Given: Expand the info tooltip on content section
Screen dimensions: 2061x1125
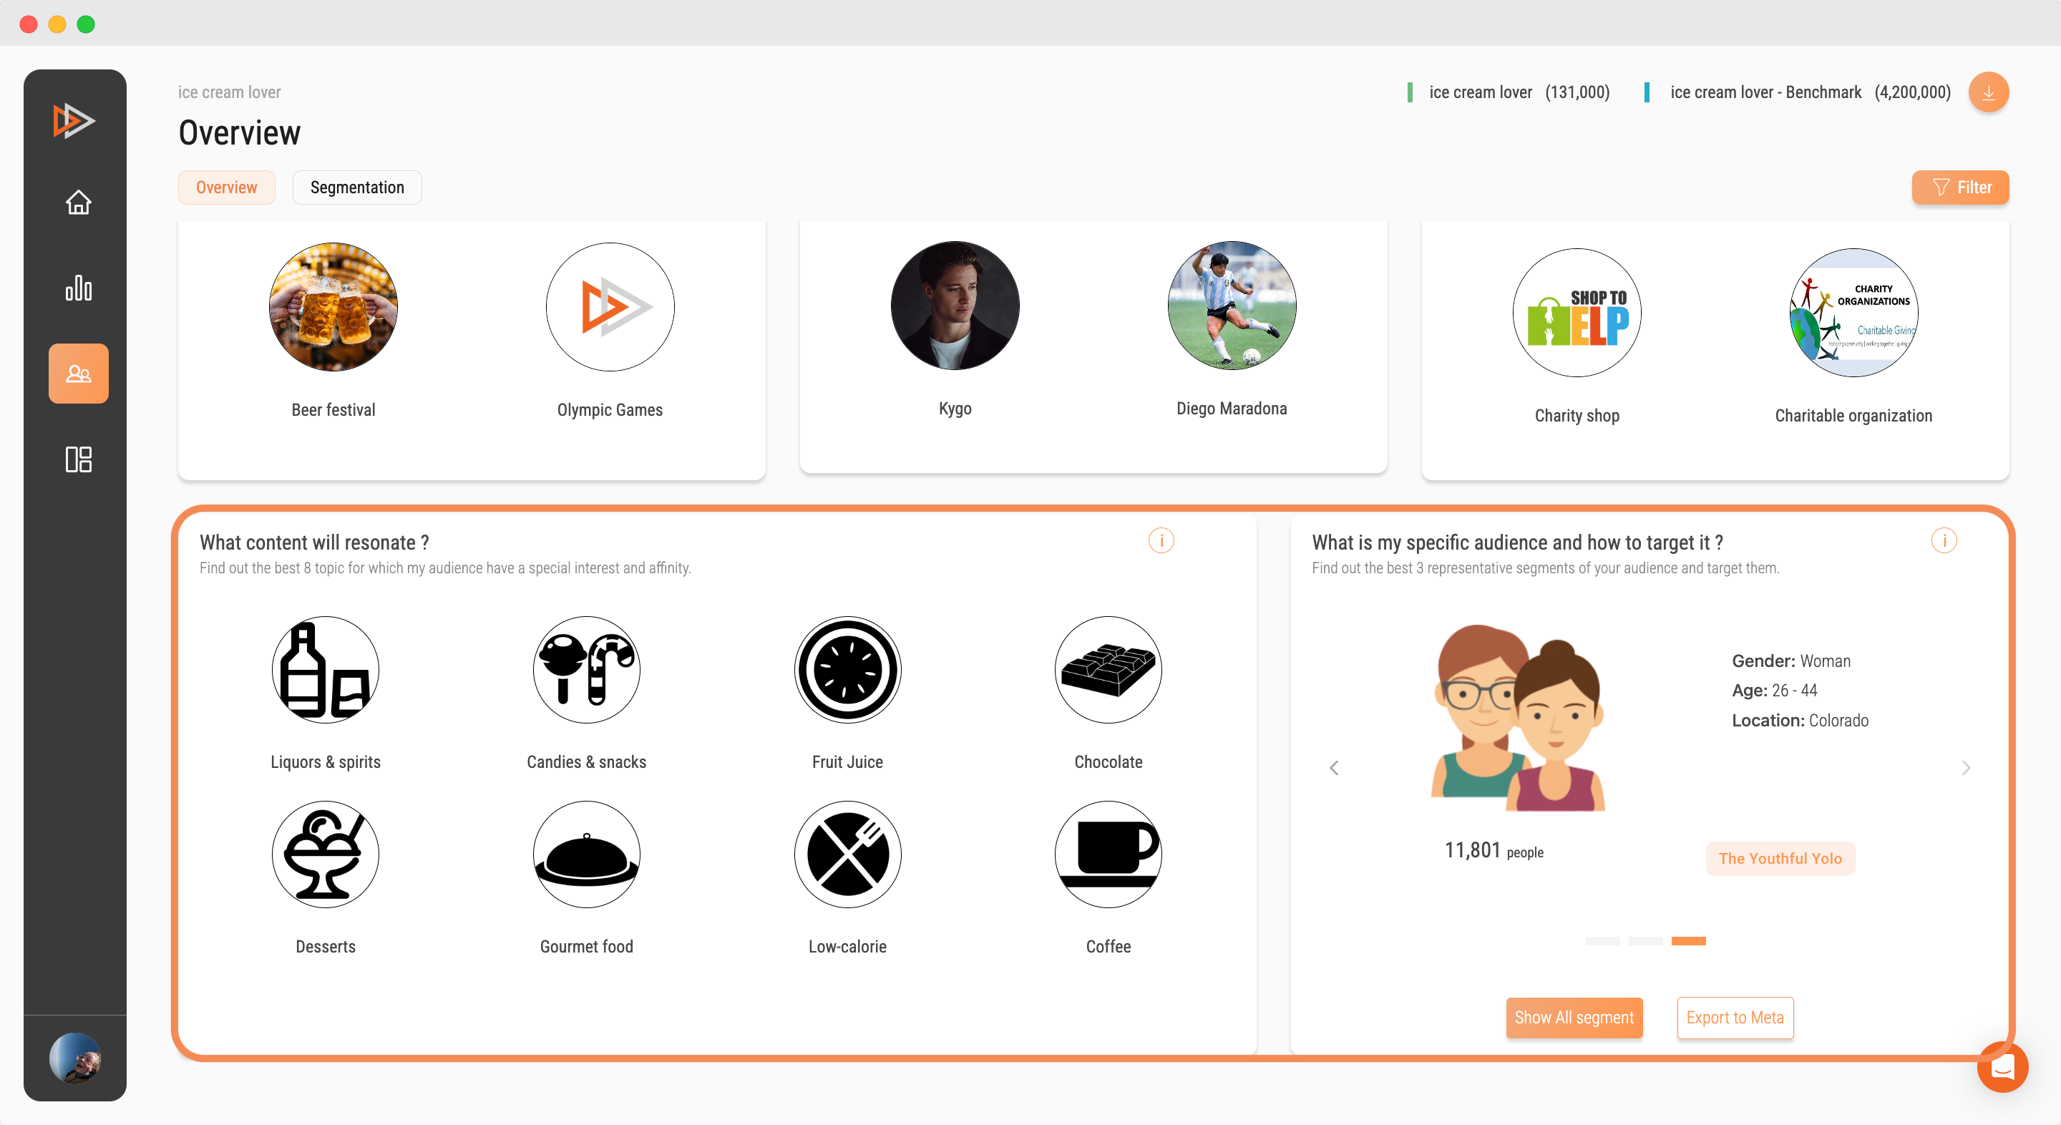Looking at the screenshot, I should (x=1162, y=540).
